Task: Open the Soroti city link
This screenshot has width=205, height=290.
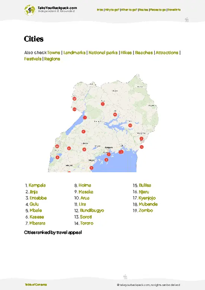Action: pyautogui.click(x=86, y=217)
